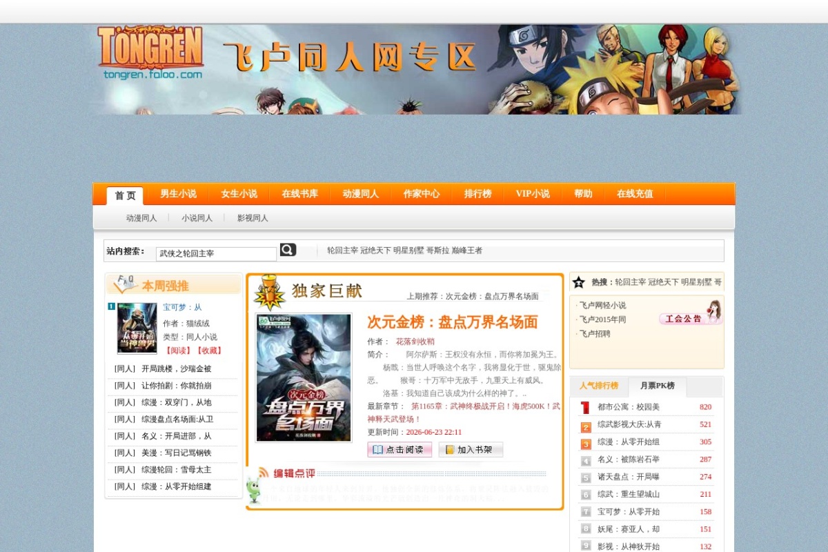The width and height of the screenshot is (828, 552).
Task: Click the 热搜 star icon
Action: click(578, 282)
